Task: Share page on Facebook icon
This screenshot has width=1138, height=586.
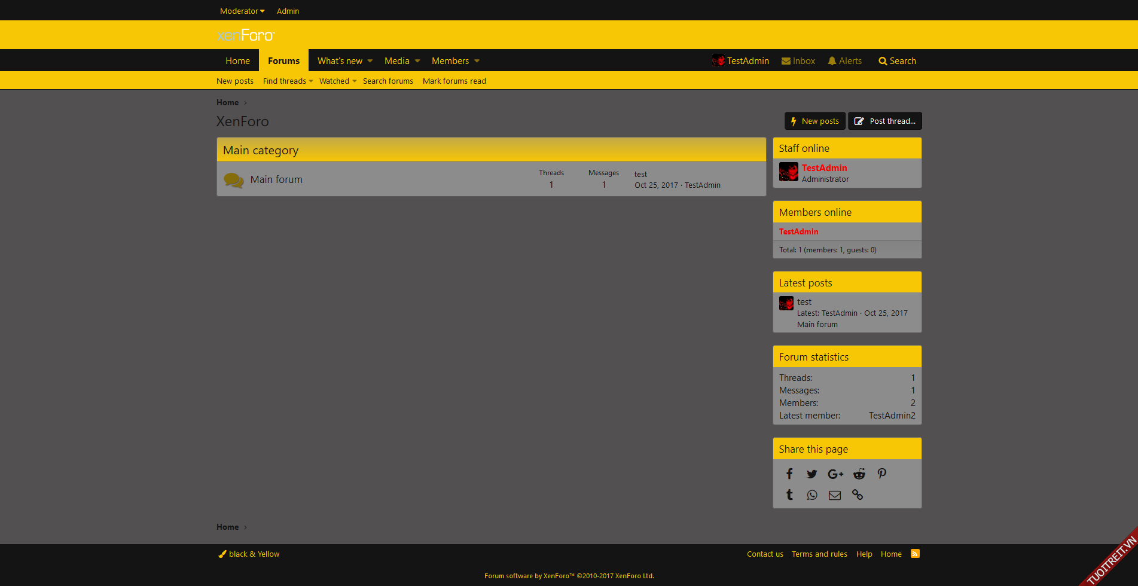Action: [x=789, y=474]
